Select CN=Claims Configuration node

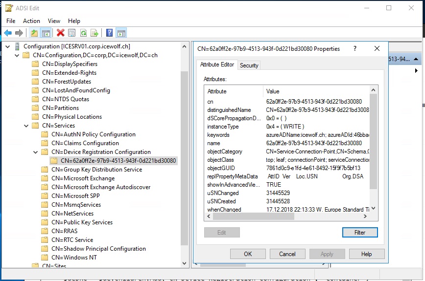85,143
